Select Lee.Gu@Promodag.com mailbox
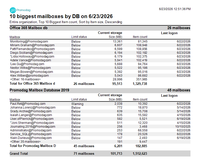 click(x=27, y=64)
